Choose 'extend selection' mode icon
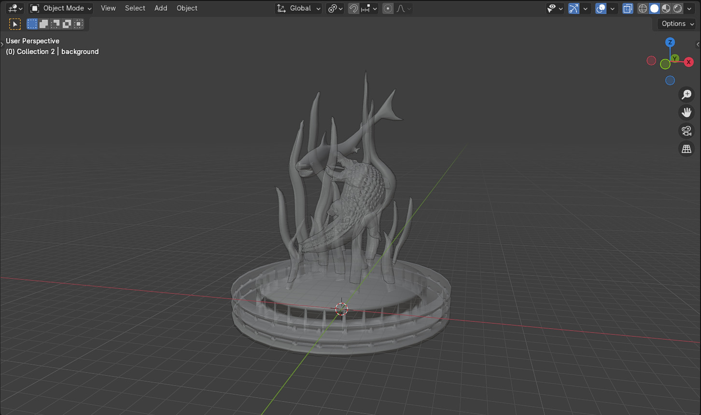 (43, 24)
